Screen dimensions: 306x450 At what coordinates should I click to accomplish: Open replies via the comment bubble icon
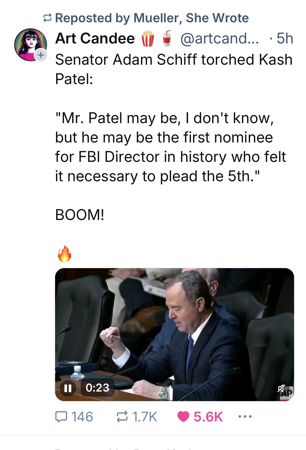point(61,417)
